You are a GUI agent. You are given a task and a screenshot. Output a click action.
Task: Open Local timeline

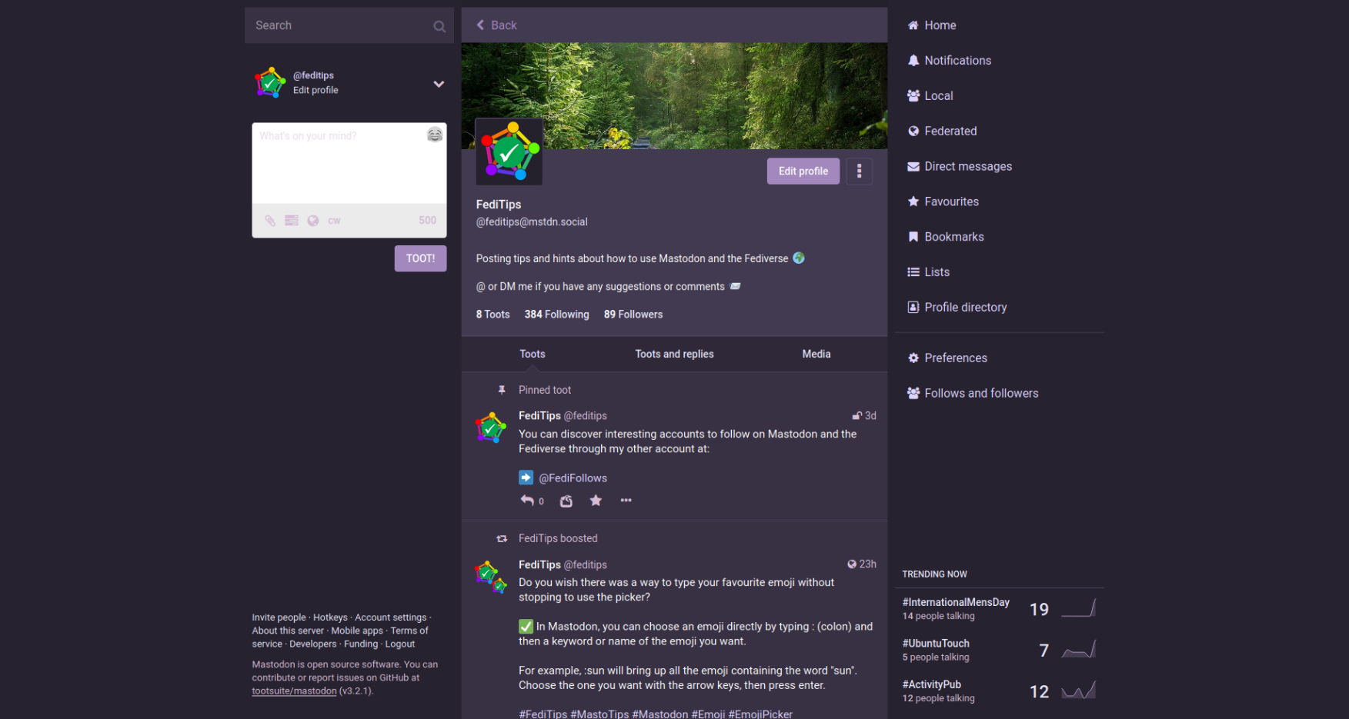click(930, 96)
